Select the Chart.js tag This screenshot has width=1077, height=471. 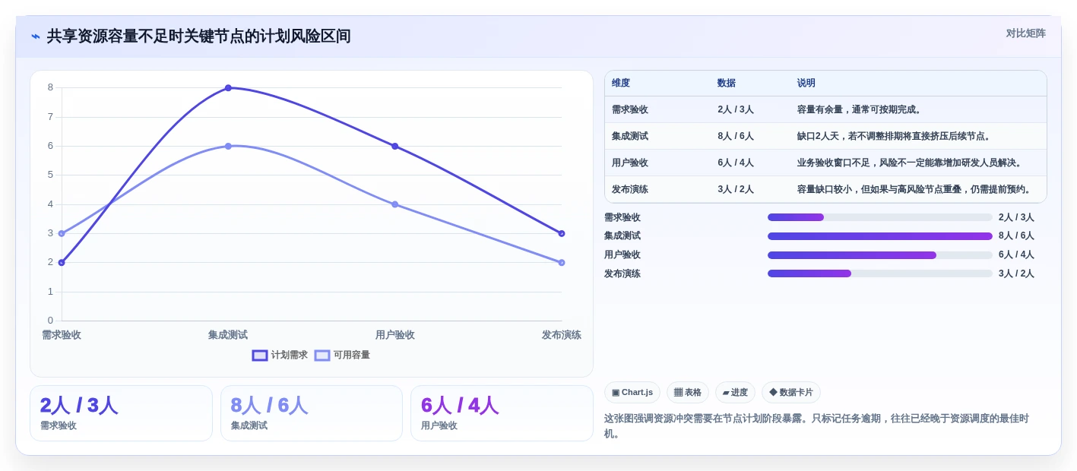pyautogui.click(x=632, y=393)
